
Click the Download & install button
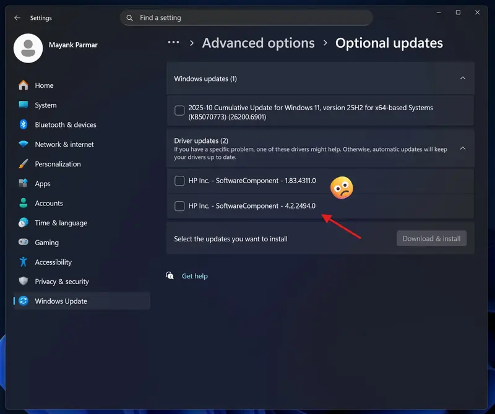[x=431, y=238]
